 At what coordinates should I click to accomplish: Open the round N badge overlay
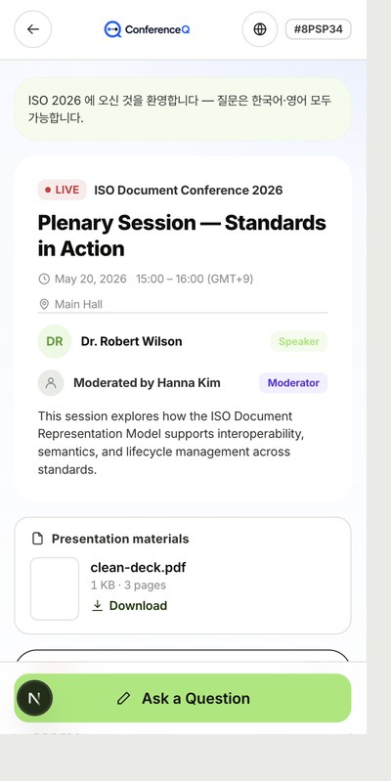click(34, 698)
